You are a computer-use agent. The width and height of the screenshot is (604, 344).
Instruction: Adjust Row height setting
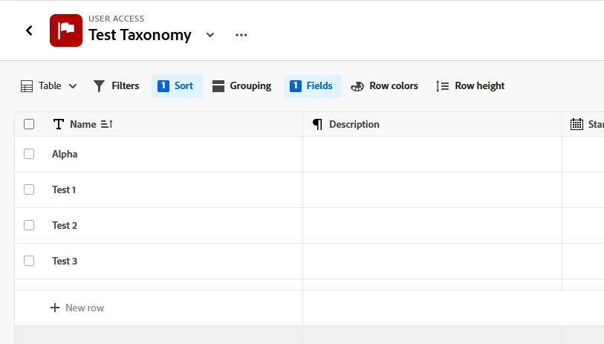(470, 86)
